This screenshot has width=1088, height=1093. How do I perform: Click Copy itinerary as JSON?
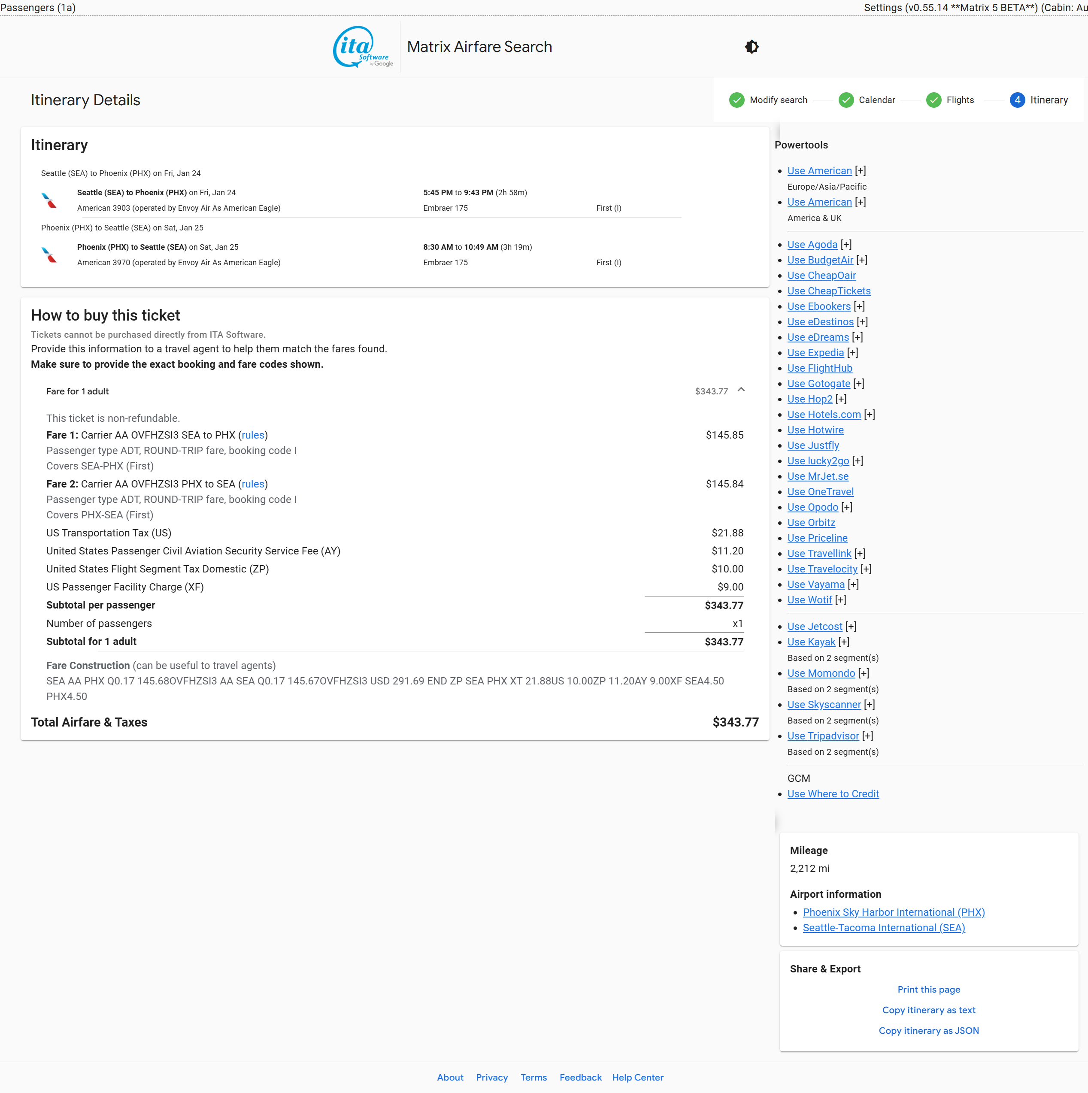[x=928, y=1030]
